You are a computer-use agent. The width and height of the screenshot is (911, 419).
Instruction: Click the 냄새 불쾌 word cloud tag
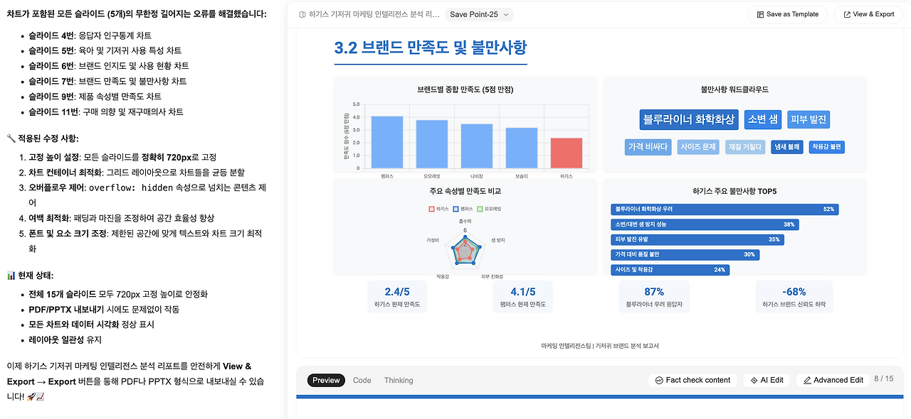[x=787, y=147]
